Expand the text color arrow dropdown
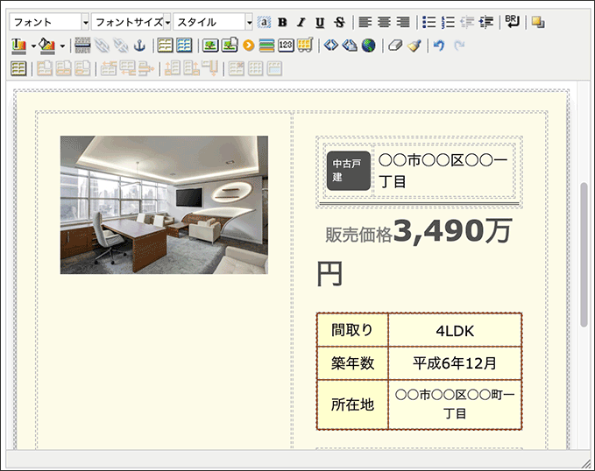This screenshot has height=471, width=595. tap(33, 46)
